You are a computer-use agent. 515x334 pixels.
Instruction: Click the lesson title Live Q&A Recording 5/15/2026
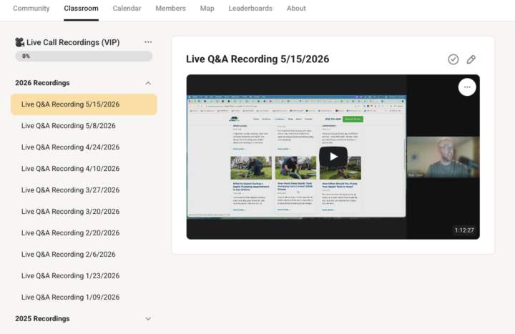click(257, 59)
